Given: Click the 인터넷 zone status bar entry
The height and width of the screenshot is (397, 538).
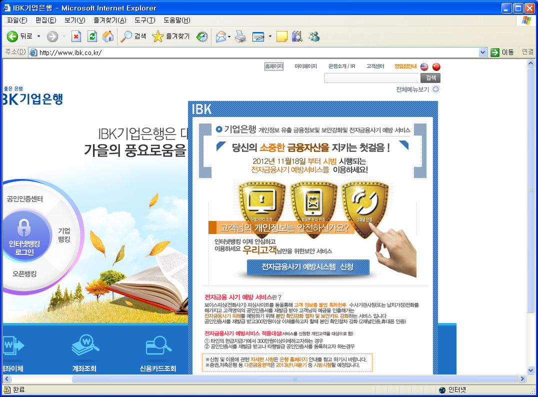Looking at the screenshot, I should [x=452, y=390].
